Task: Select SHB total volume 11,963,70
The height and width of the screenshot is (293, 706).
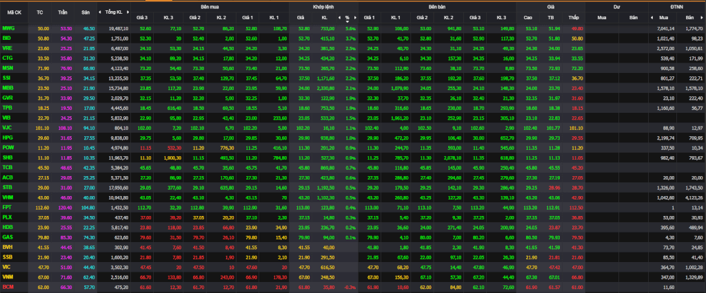Action: coord(119,157)
